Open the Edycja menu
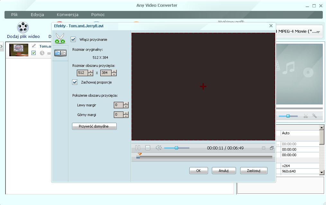326x205 pixels. coord(37,15)
